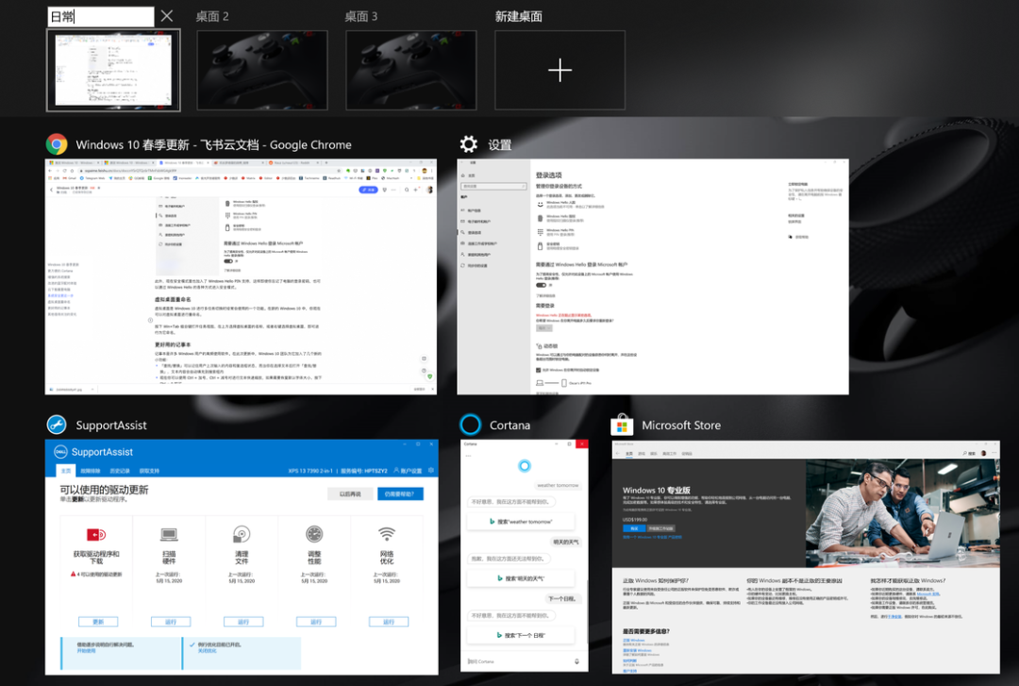1019x686 pixels.
Task: Click the Windows Hello face icon in Settings
Action: pos(540,204)
